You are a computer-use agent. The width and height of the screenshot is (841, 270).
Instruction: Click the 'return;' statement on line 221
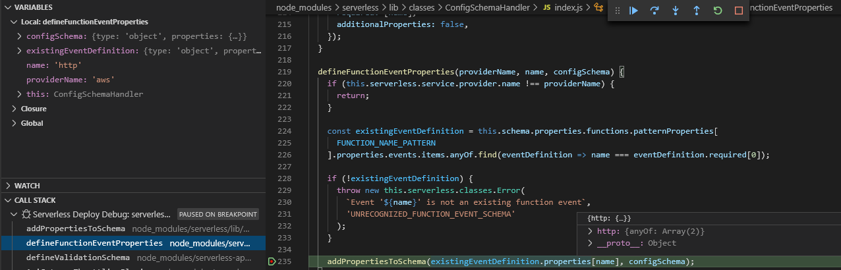pyautogui.click(x=353, y=95)
